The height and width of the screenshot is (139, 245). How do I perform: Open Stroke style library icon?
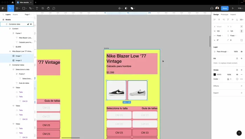pyautogui.click(x=237, y=70)
